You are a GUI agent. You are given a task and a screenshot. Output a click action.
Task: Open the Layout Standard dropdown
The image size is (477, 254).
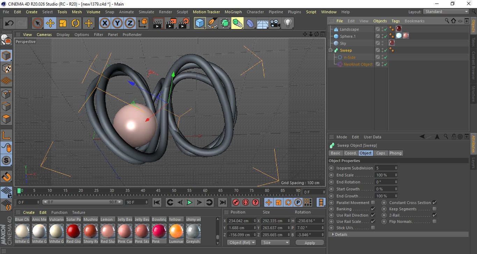pos(447,12)
